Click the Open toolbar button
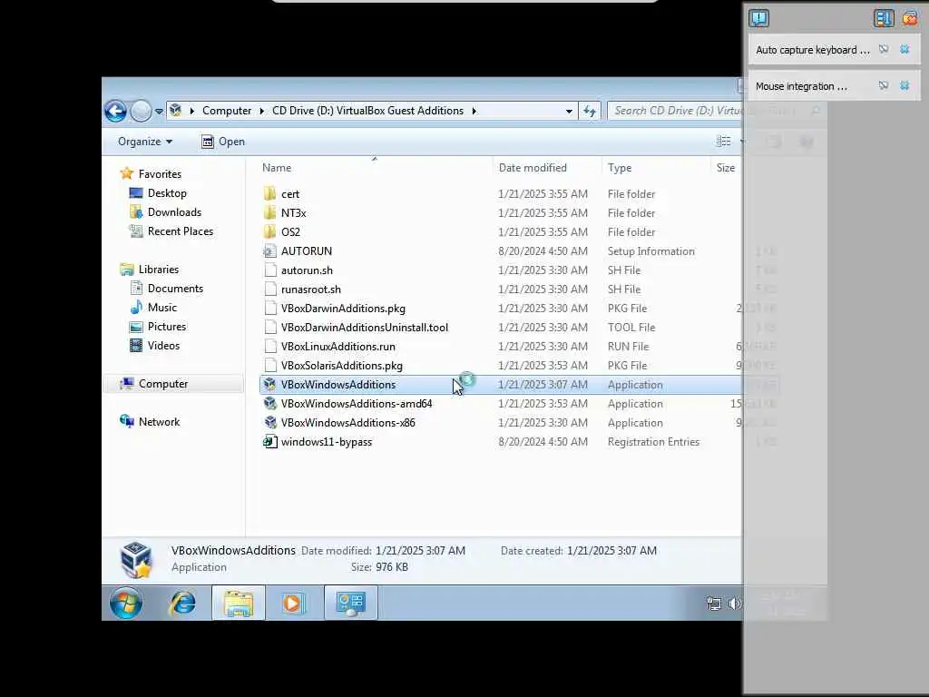The width and height of the screenshot is (929, 697). point(223,141)
